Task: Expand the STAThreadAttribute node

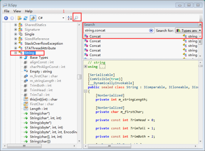Action: [x=16, y=48]
